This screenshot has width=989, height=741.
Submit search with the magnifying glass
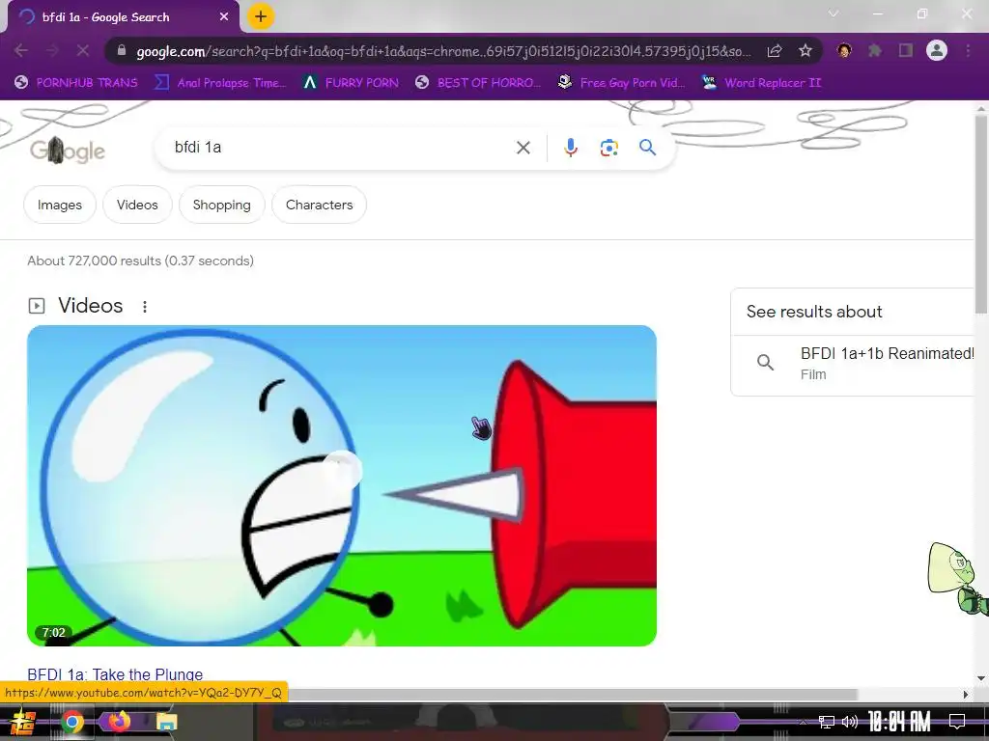coord(647,148)
